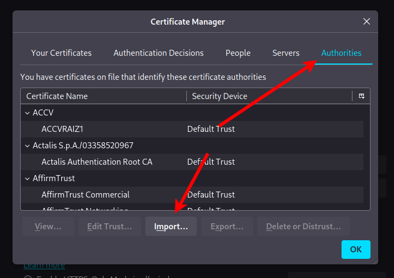The image size is (394, 278).
Task: Click the Learn more link
Action: (44, 265)
